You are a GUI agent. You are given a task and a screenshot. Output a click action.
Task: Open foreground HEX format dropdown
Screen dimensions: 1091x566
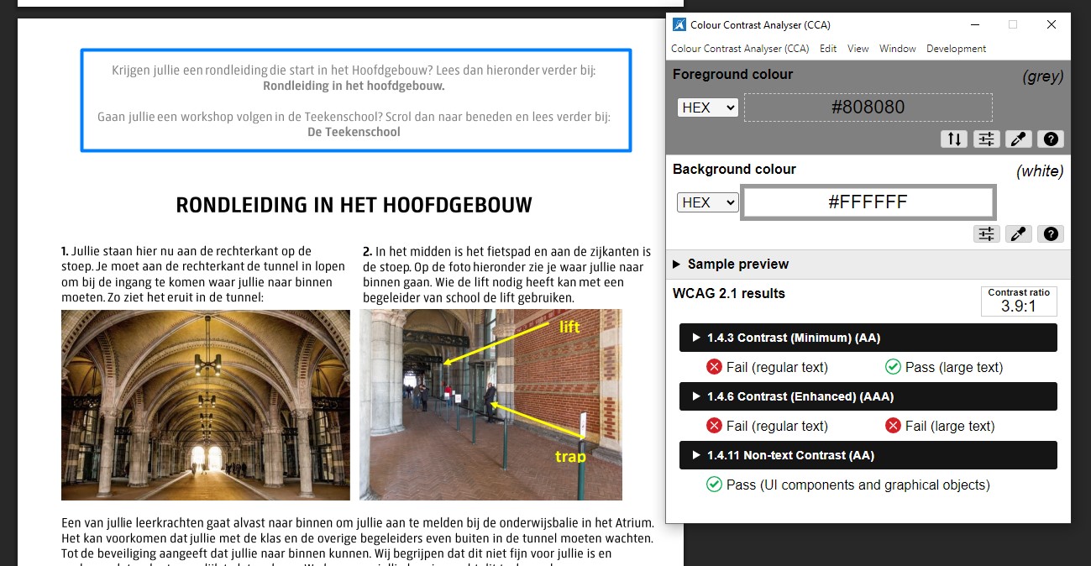707,107
